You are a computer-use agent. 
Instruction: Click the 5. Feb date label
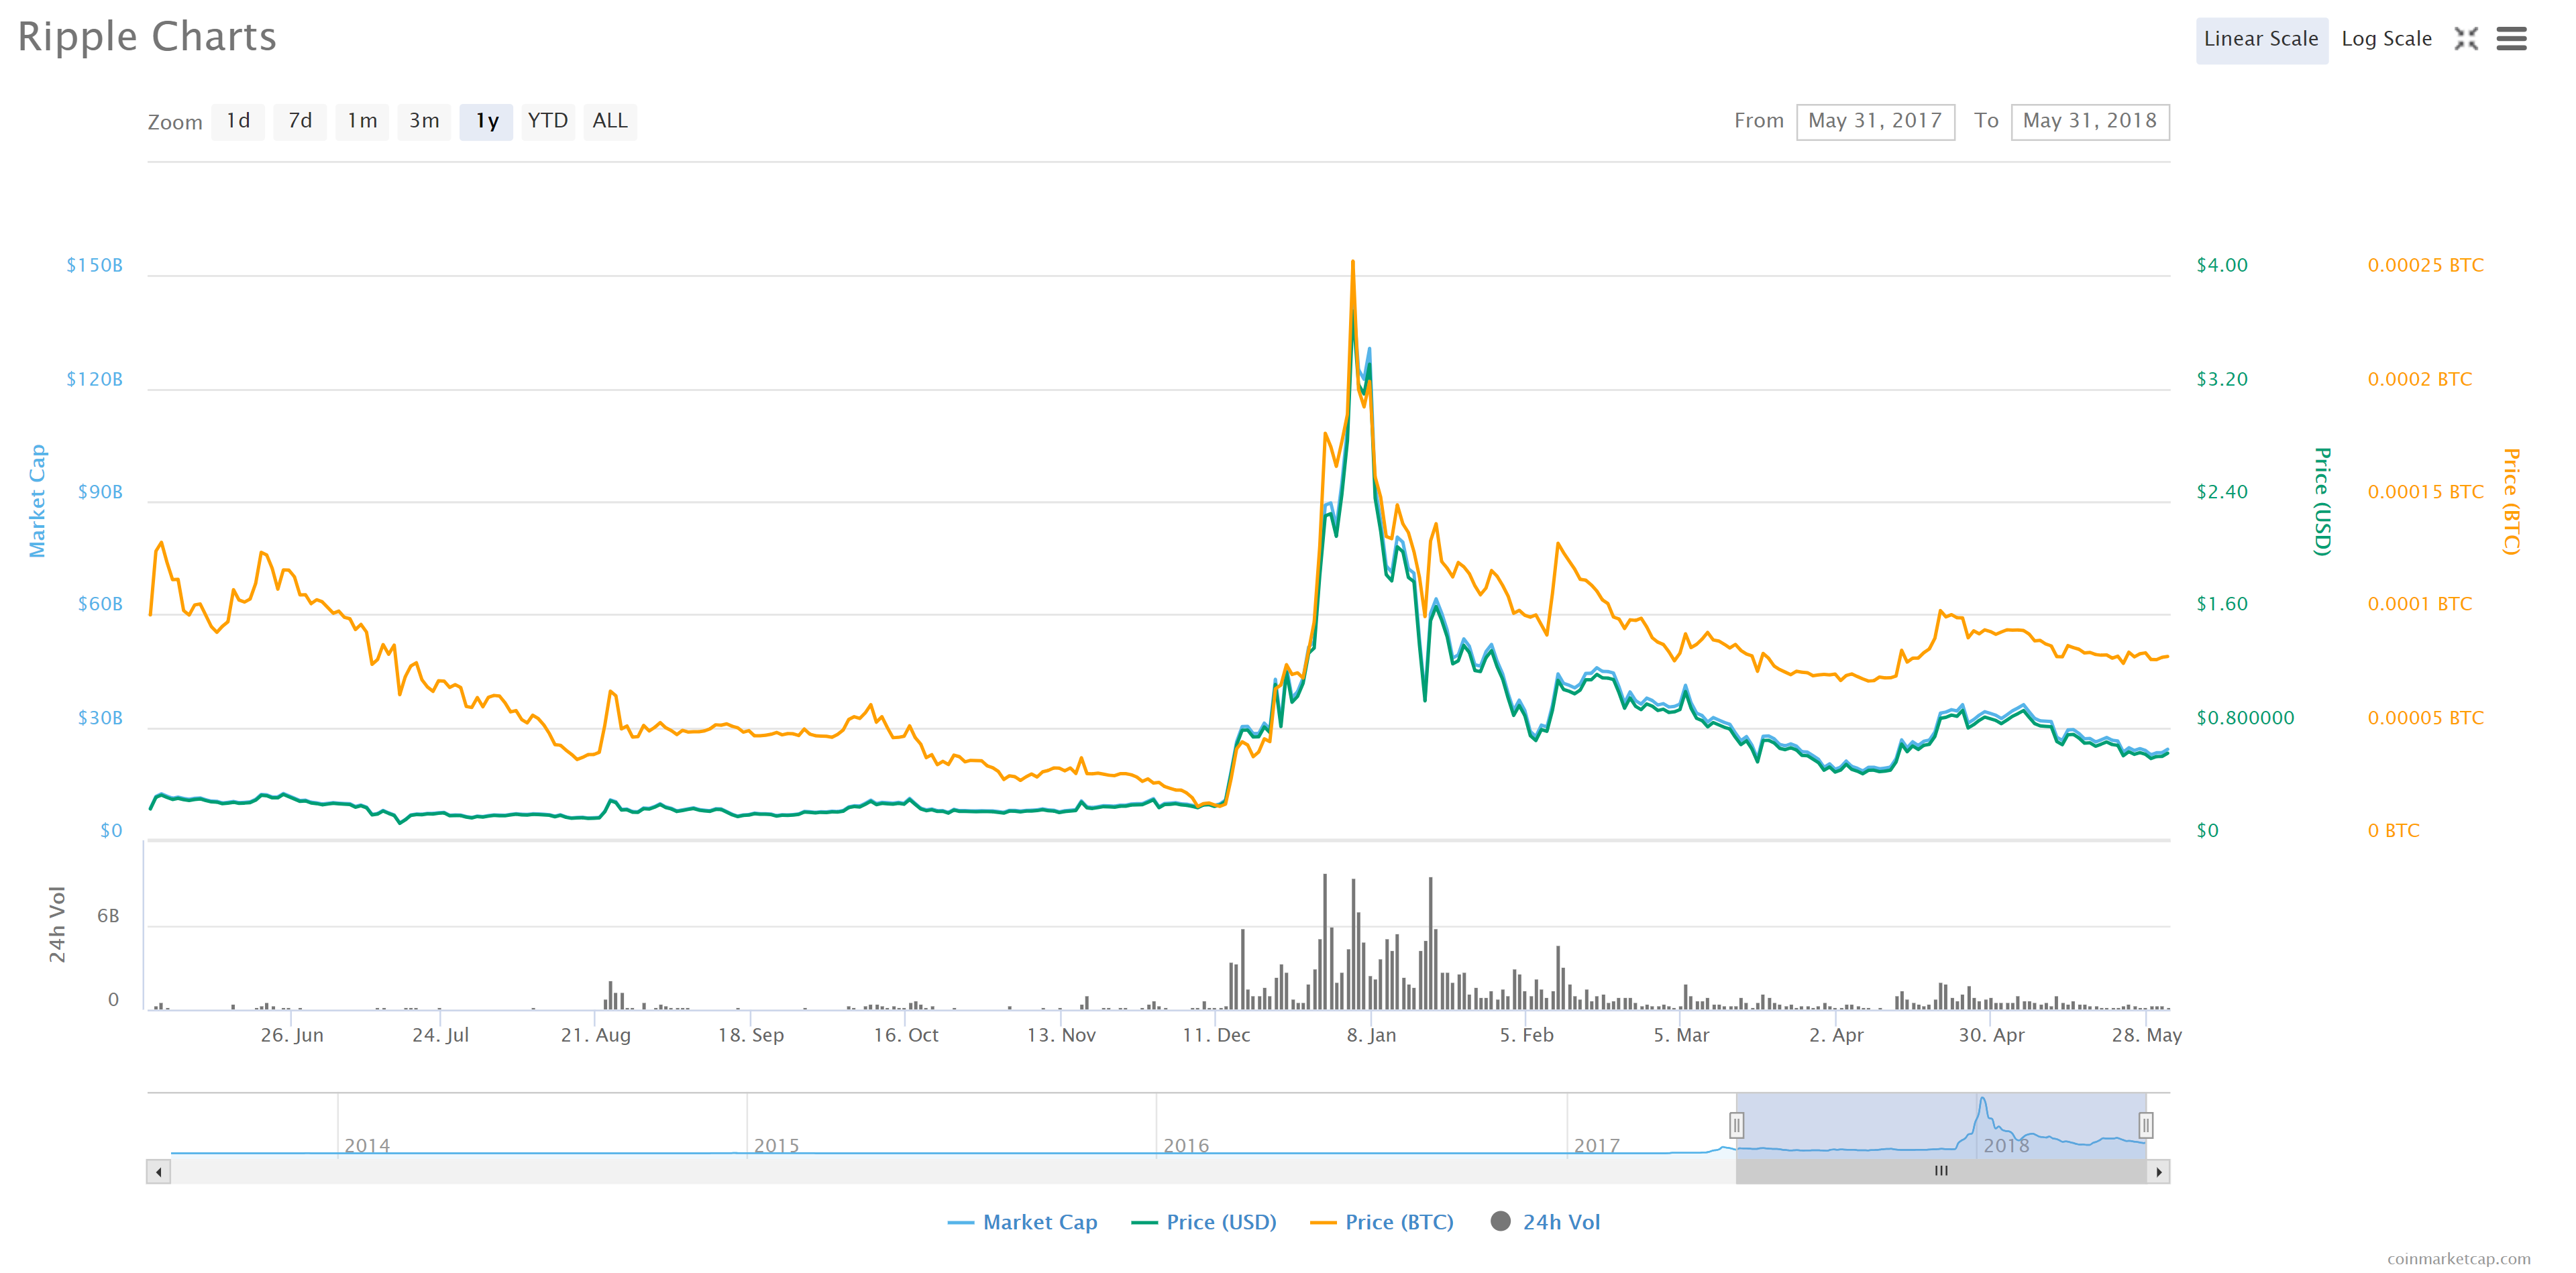click(1527, 1036)
